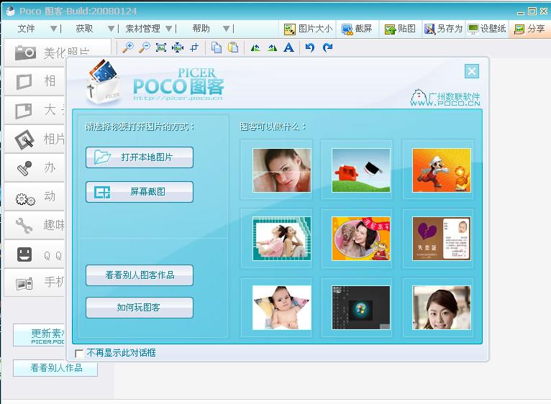Open the 文件 menu
This screenshot has height=404, width=551.
(26, 29)
